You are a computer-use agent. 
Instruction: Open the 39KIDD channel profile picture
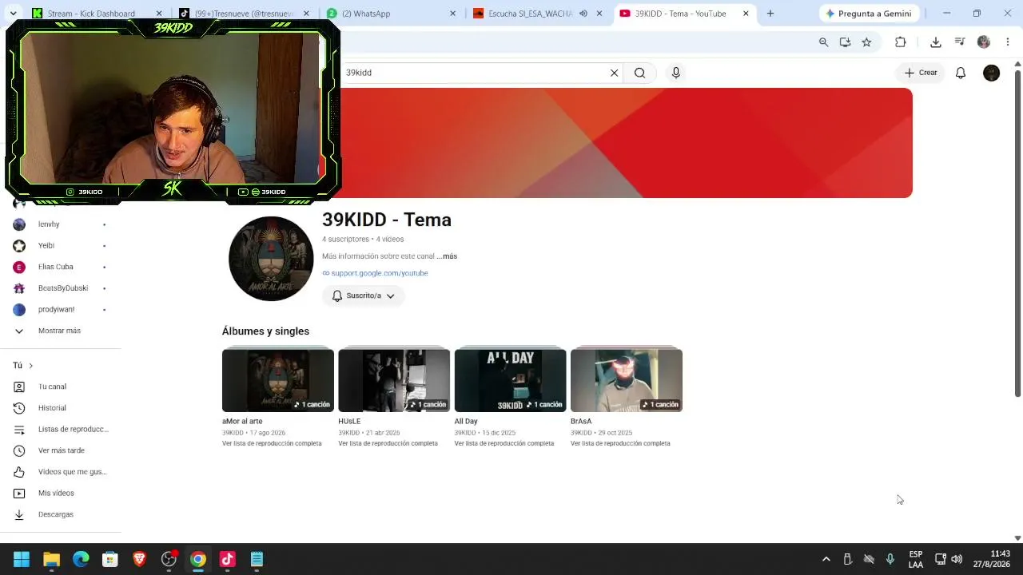271,259
